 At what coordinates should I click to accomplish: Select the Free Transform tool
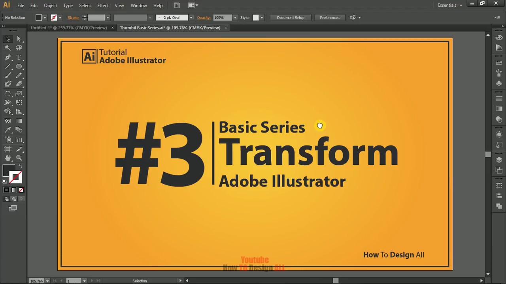(19, 103)
